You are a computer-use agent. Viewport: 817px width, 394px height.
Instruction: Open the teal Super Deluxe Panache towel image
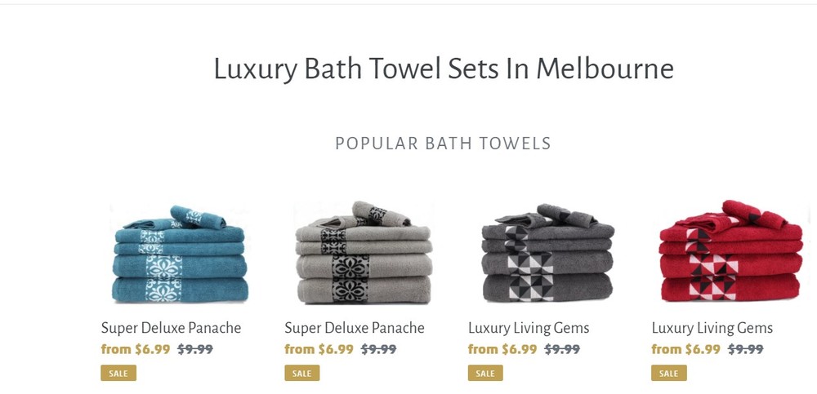pyautogui.click(x=180, y=254)
